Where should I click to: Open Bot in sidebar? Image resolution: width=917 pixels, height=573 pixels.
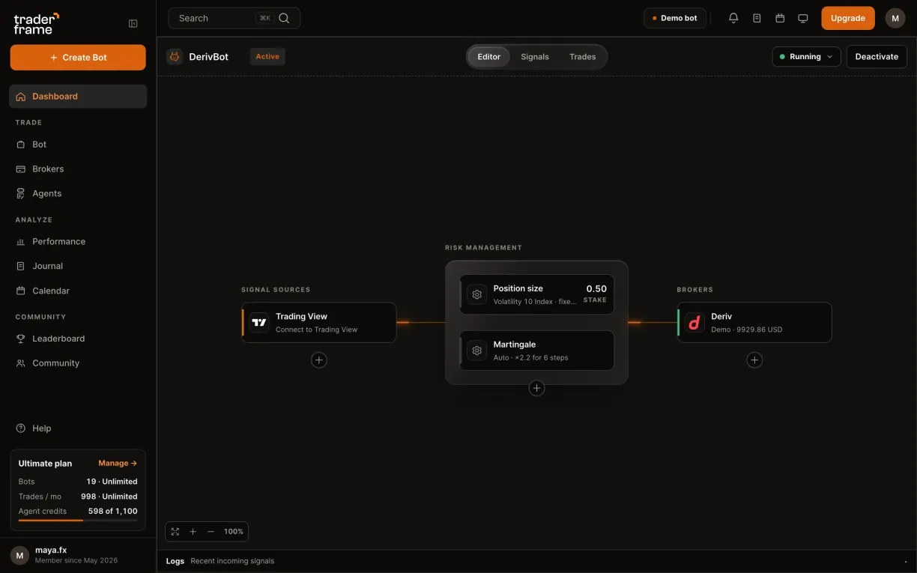point(78,144)
